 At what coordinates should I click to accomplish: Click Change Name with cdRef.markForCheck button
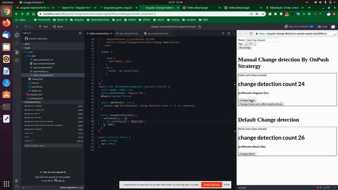point(261,104)
